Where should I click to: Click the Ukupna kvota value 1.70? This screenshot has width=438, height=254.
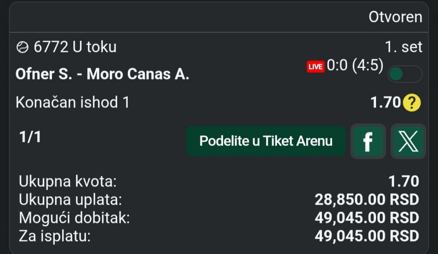click(403, 181)
